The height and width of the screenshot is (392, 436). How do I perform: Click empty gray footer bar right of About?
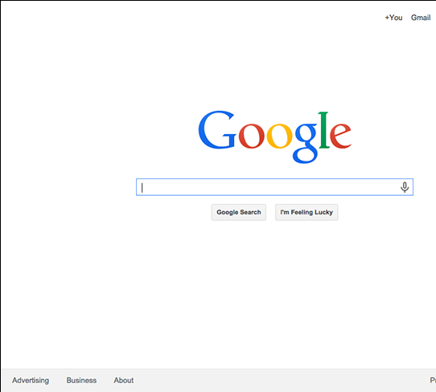point(278,380)
